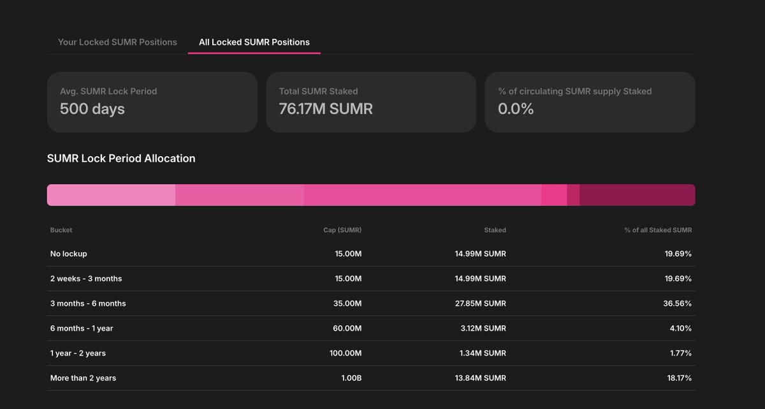Select the 2 weeks - 3 months bucket

(x=86, y=278)
